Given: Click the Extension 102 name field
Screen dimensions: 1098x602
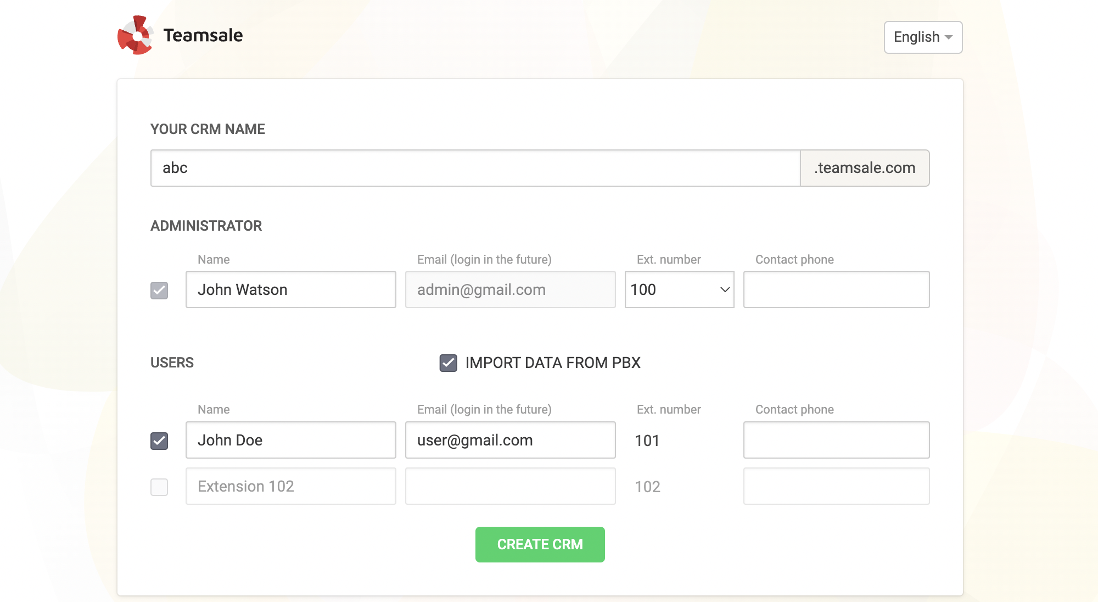Looking at the screenshot, I should [290, 486].
